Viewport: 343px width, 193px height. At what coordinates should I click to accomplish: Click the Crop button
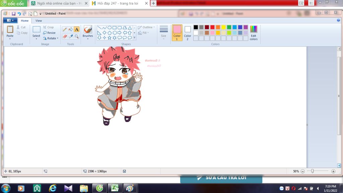[x=48, y=27]
